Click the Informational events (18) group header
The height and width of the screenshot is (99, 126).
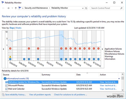click(x=18, y=78)
